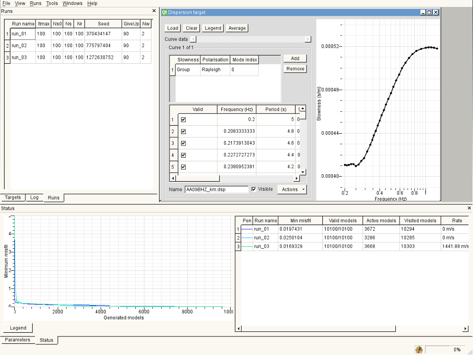Close the Status panel with its X
Viewport: 473px width, 355px height.
point(469,208)
